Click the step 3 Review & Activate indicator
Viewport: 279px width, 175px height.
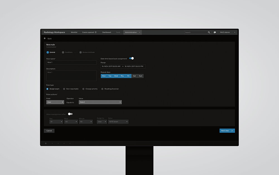tap(81, 52)
